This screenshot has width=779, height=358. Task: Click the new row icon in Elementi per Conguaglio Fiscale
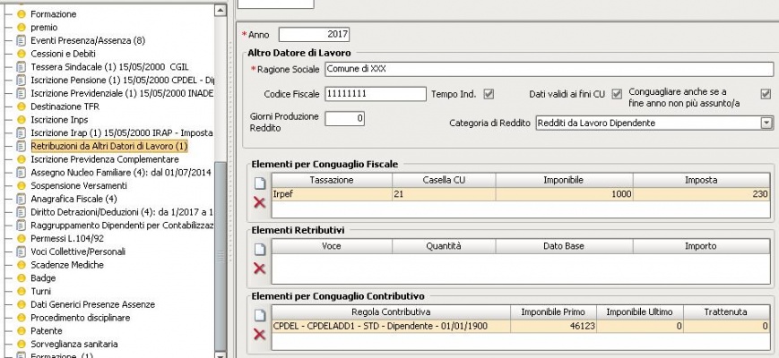point(260,183)
